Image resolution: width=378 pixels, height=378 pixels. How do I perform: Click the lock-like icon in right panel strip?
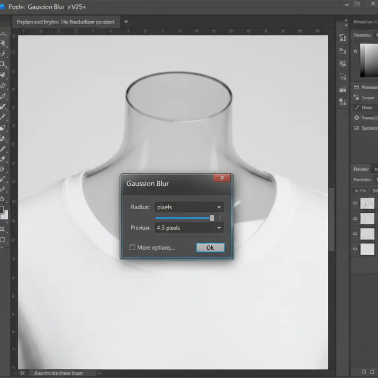click(x=343, y=89)
